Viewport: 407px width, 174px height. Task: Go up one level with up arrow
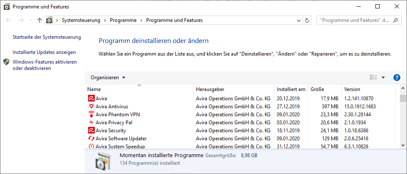tap(40, 20)
